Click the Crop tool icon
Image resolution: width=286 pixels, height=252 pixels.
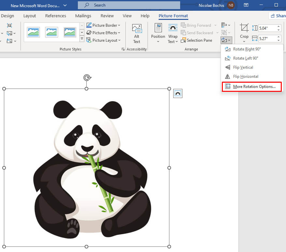pyautogui.click(x=244, y=28)
